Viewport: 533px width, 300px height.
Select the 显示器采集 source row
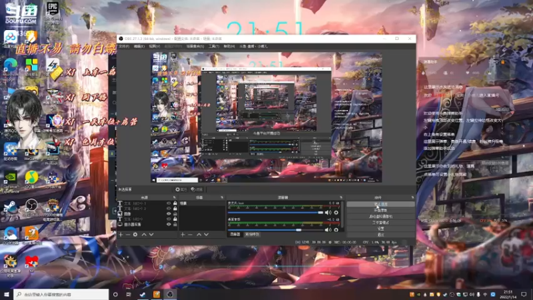(x=147, y=225)
